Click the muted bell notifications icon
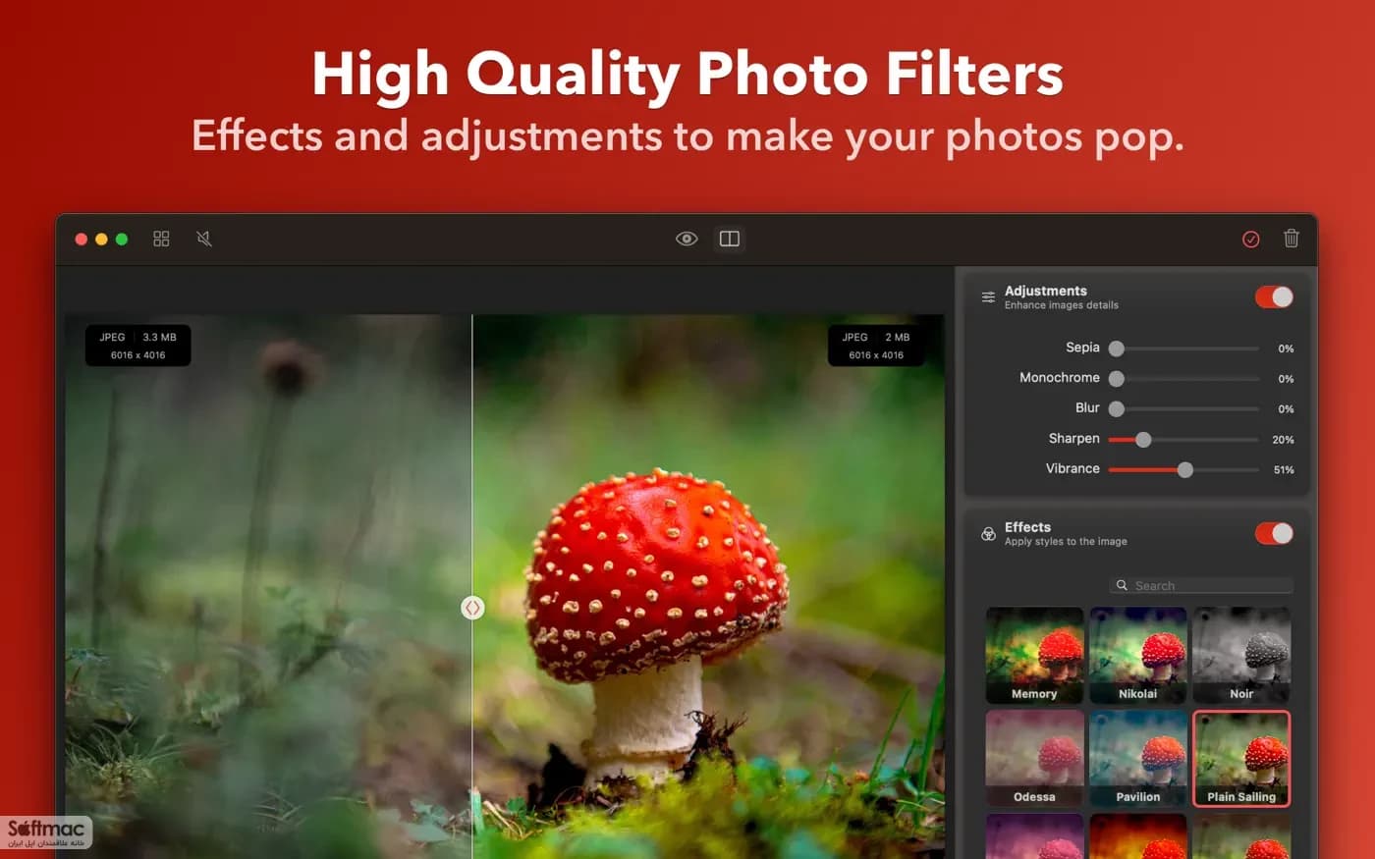 click(204, 239)
